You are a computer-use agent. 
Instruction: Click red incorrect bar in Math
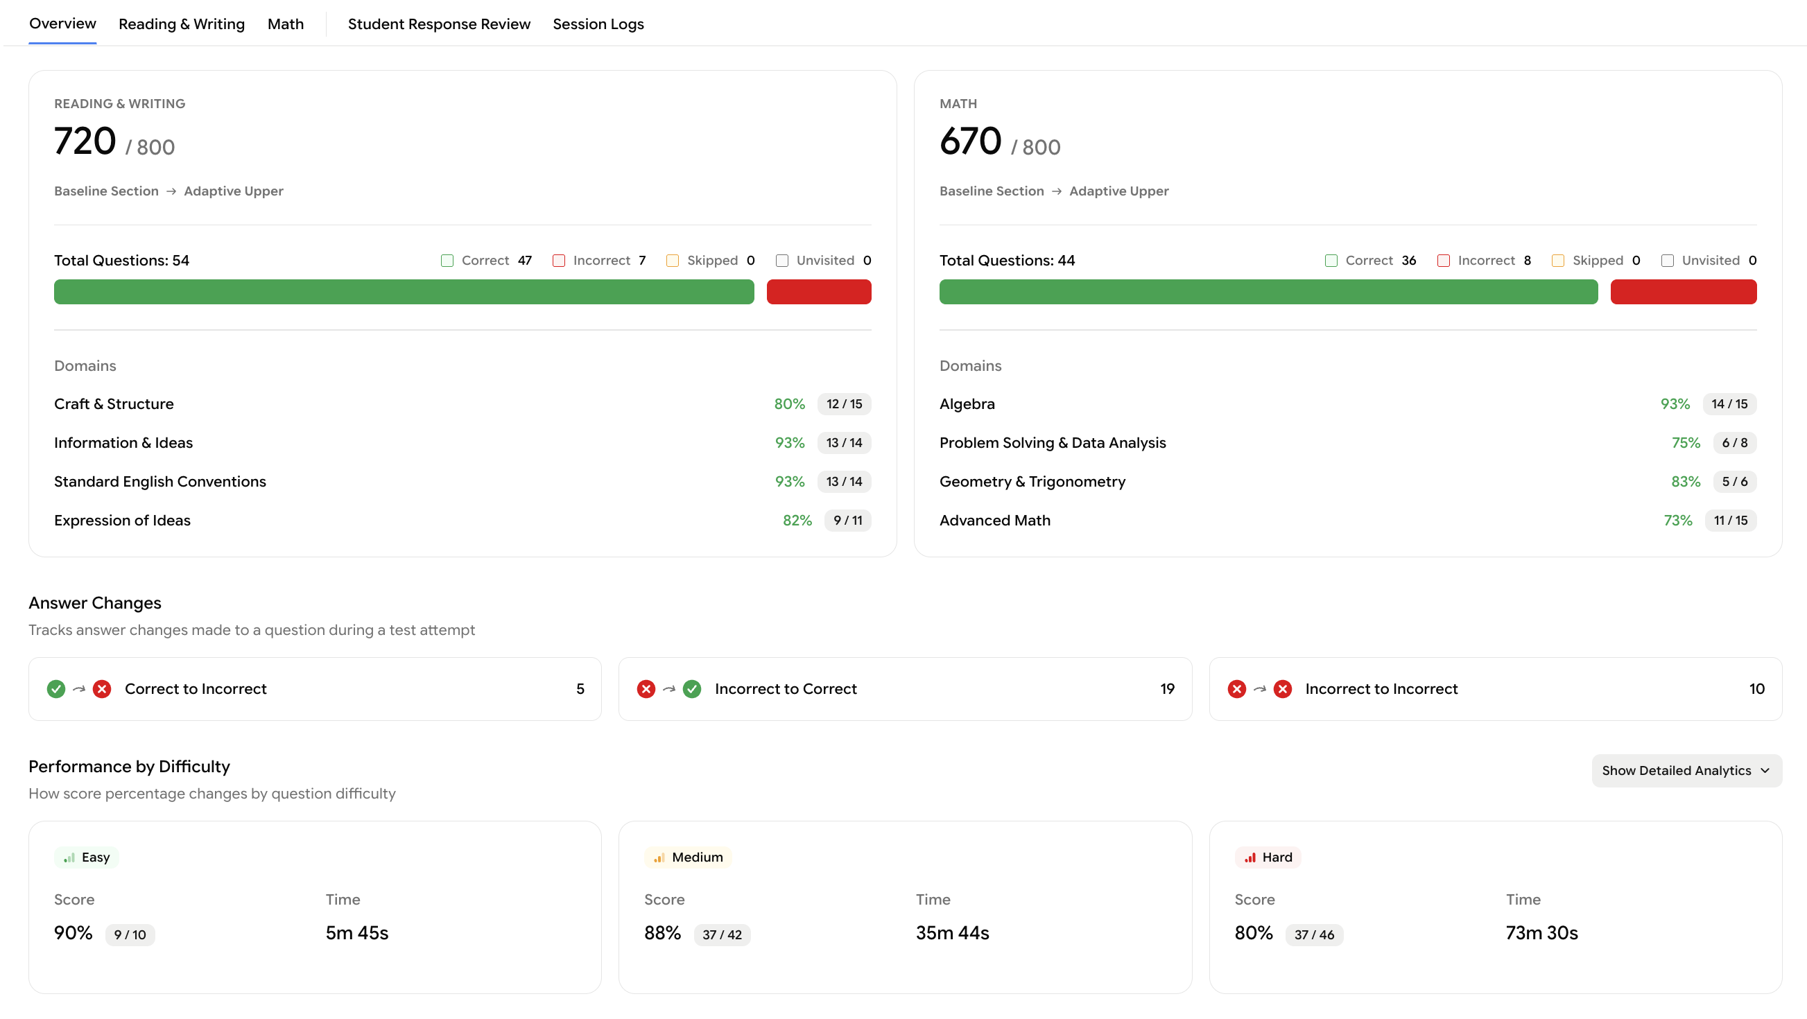(x=1684, y=292)
